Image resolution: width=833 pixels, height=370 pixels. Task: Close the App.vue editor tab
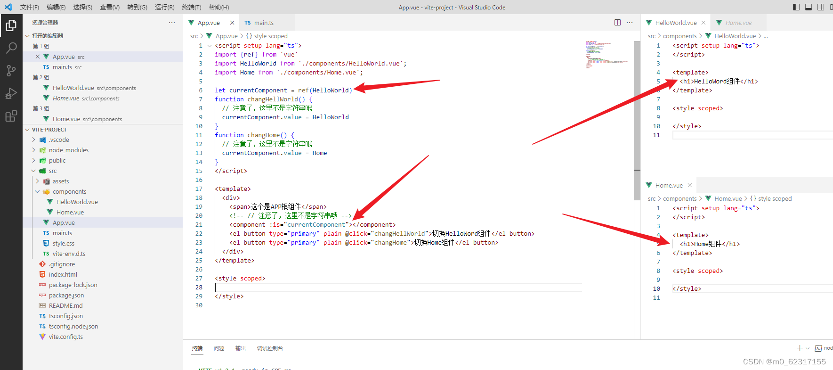point(232,23)
